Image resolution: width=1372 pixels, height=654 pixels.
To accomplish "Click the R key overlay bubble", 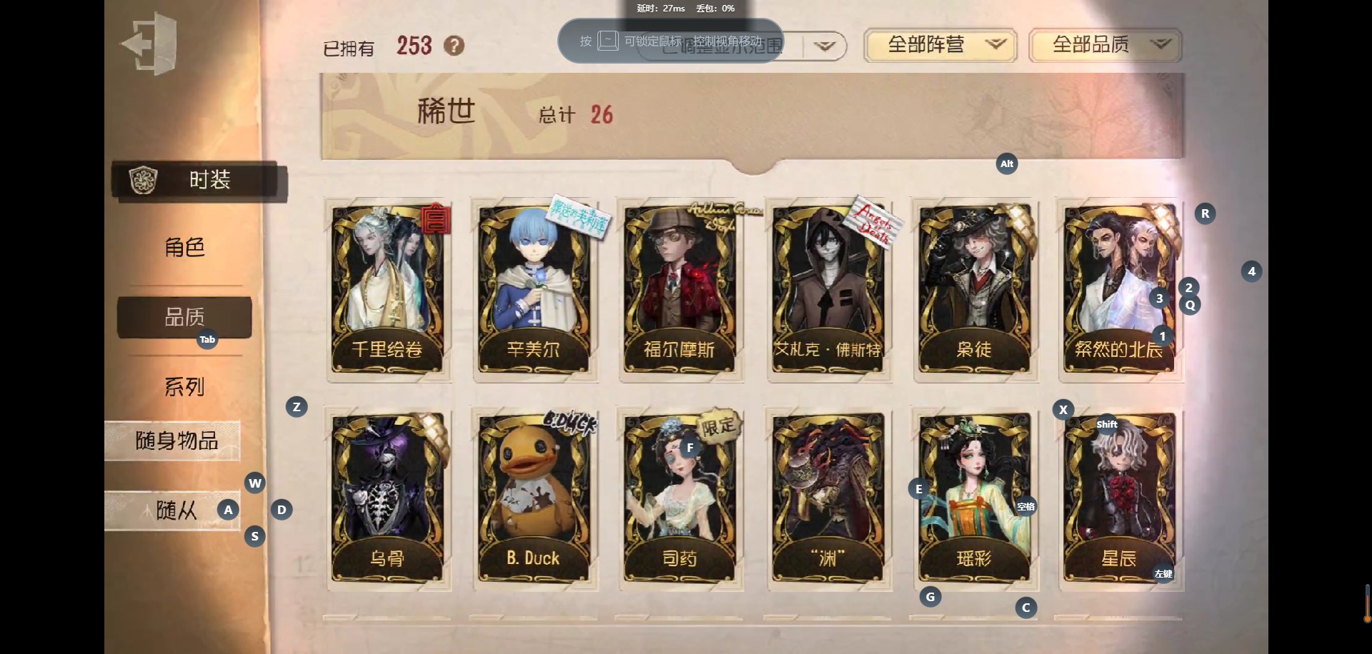I will [1205, 213].
